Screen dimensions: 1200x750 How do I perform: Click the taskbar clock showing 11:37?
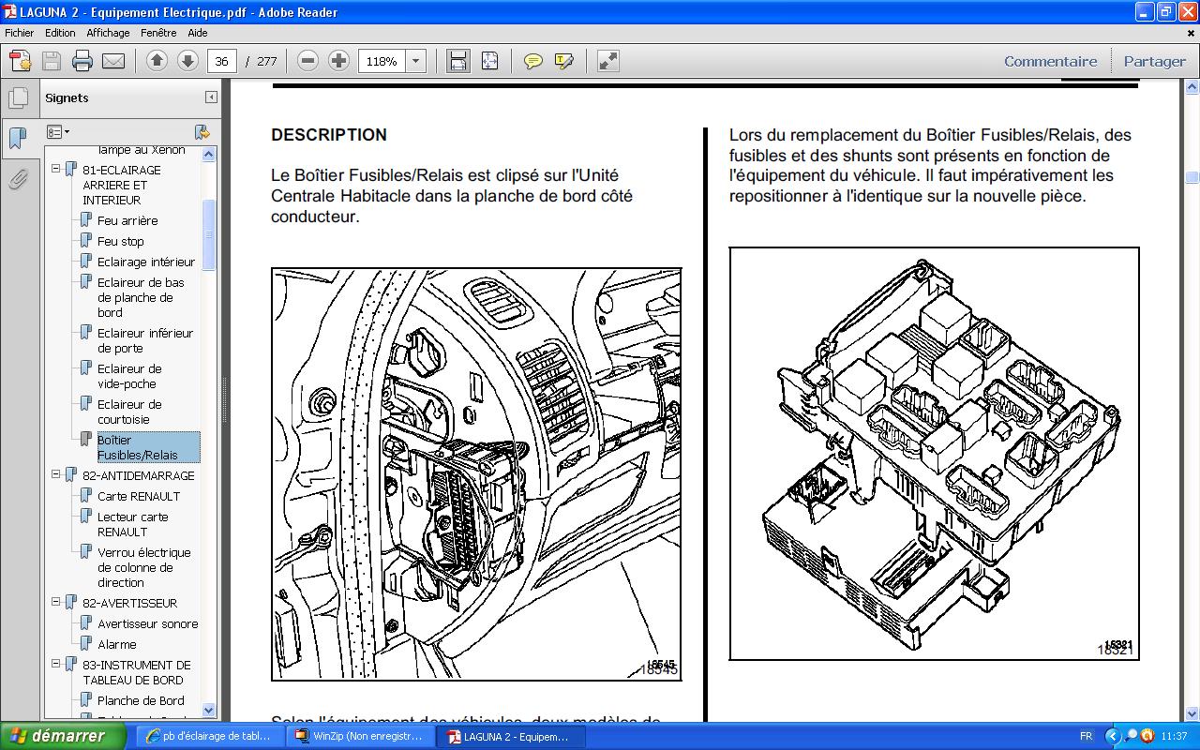point(1174,736)
